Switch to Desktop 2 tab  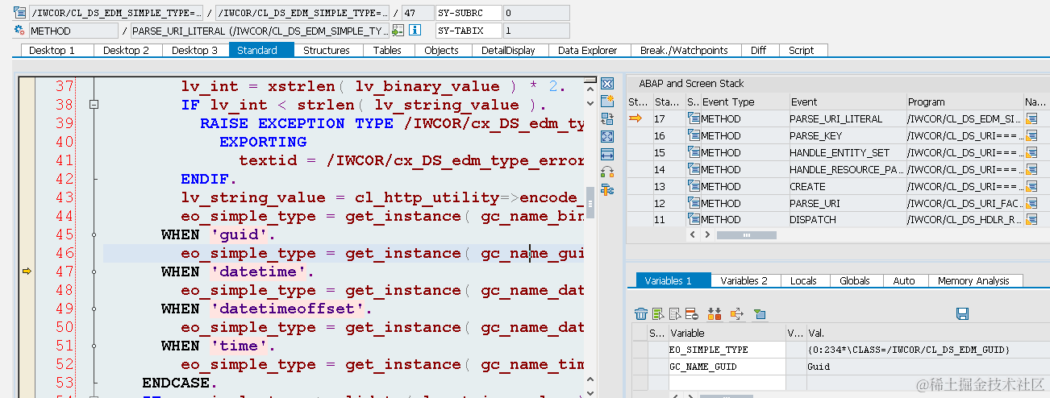pos(127,50)
